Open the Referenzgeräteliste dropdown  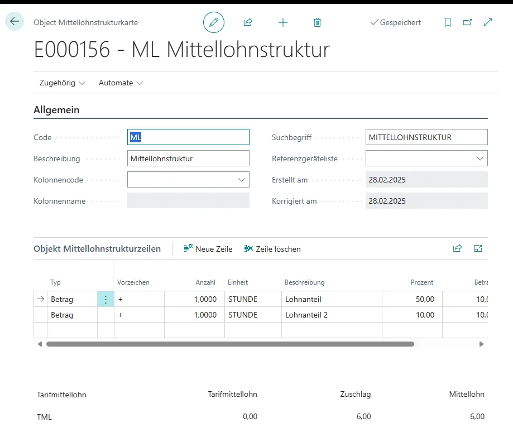(481, 158)
